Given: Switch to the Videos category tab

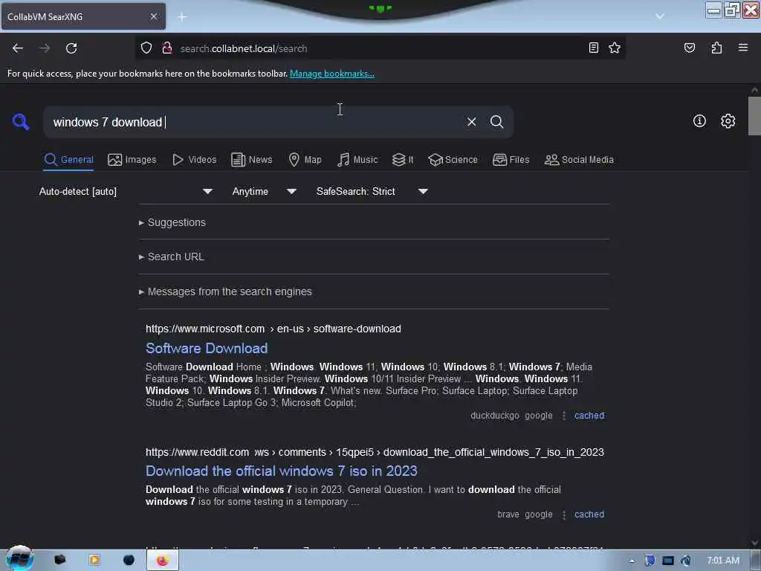Looking at the screenshot, I should 194,160.
